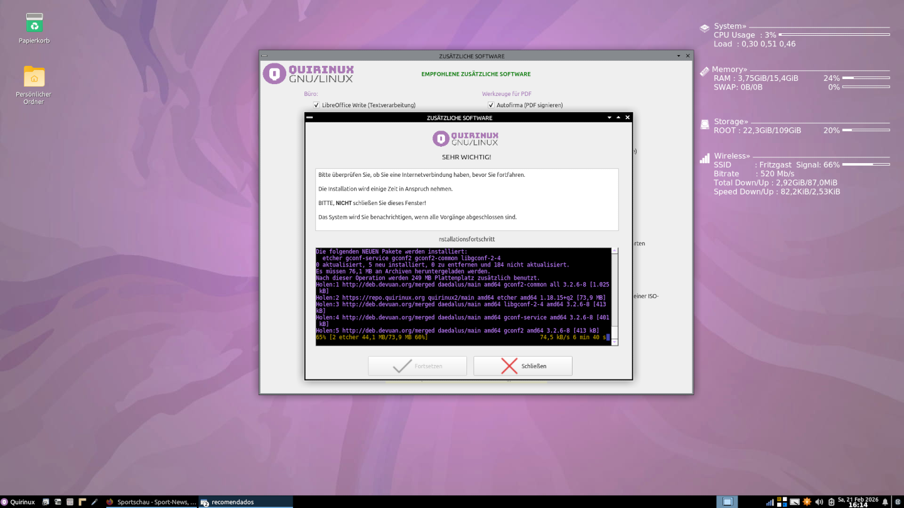Uncheck the Autofirma PDF signieren checkbox
This screenshot has width=904, height=508.
(491, 105)
